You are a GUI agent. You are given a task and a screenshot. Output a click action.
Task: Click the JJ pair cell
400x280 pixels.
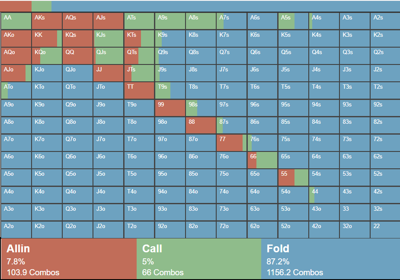(108, 73)
